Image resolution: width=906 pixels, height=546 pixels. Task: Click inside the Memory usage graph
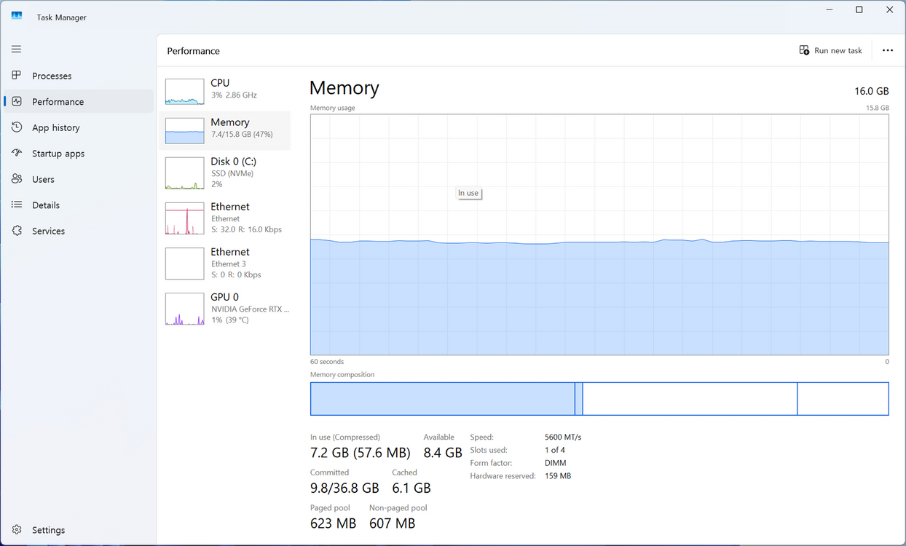[x=599, y=291]
